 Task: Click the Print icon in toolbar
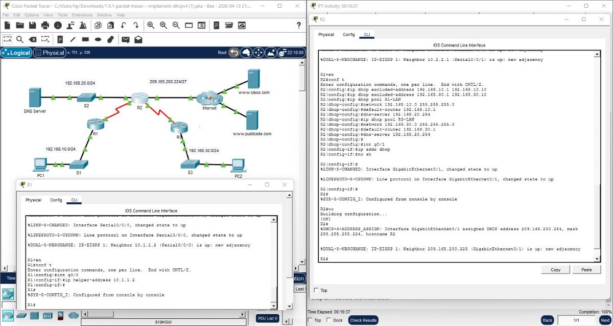click(x=45, y=25)
